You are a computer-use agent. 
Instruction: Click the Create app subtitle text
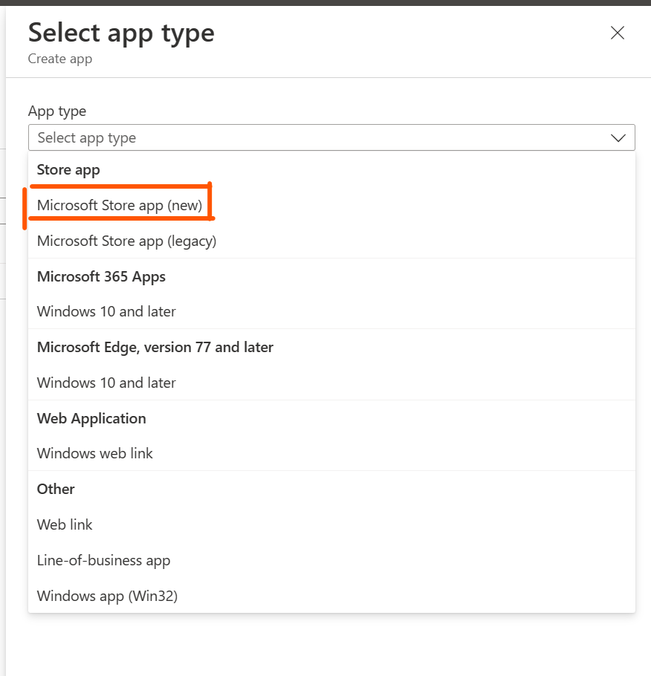click(60, 59)
